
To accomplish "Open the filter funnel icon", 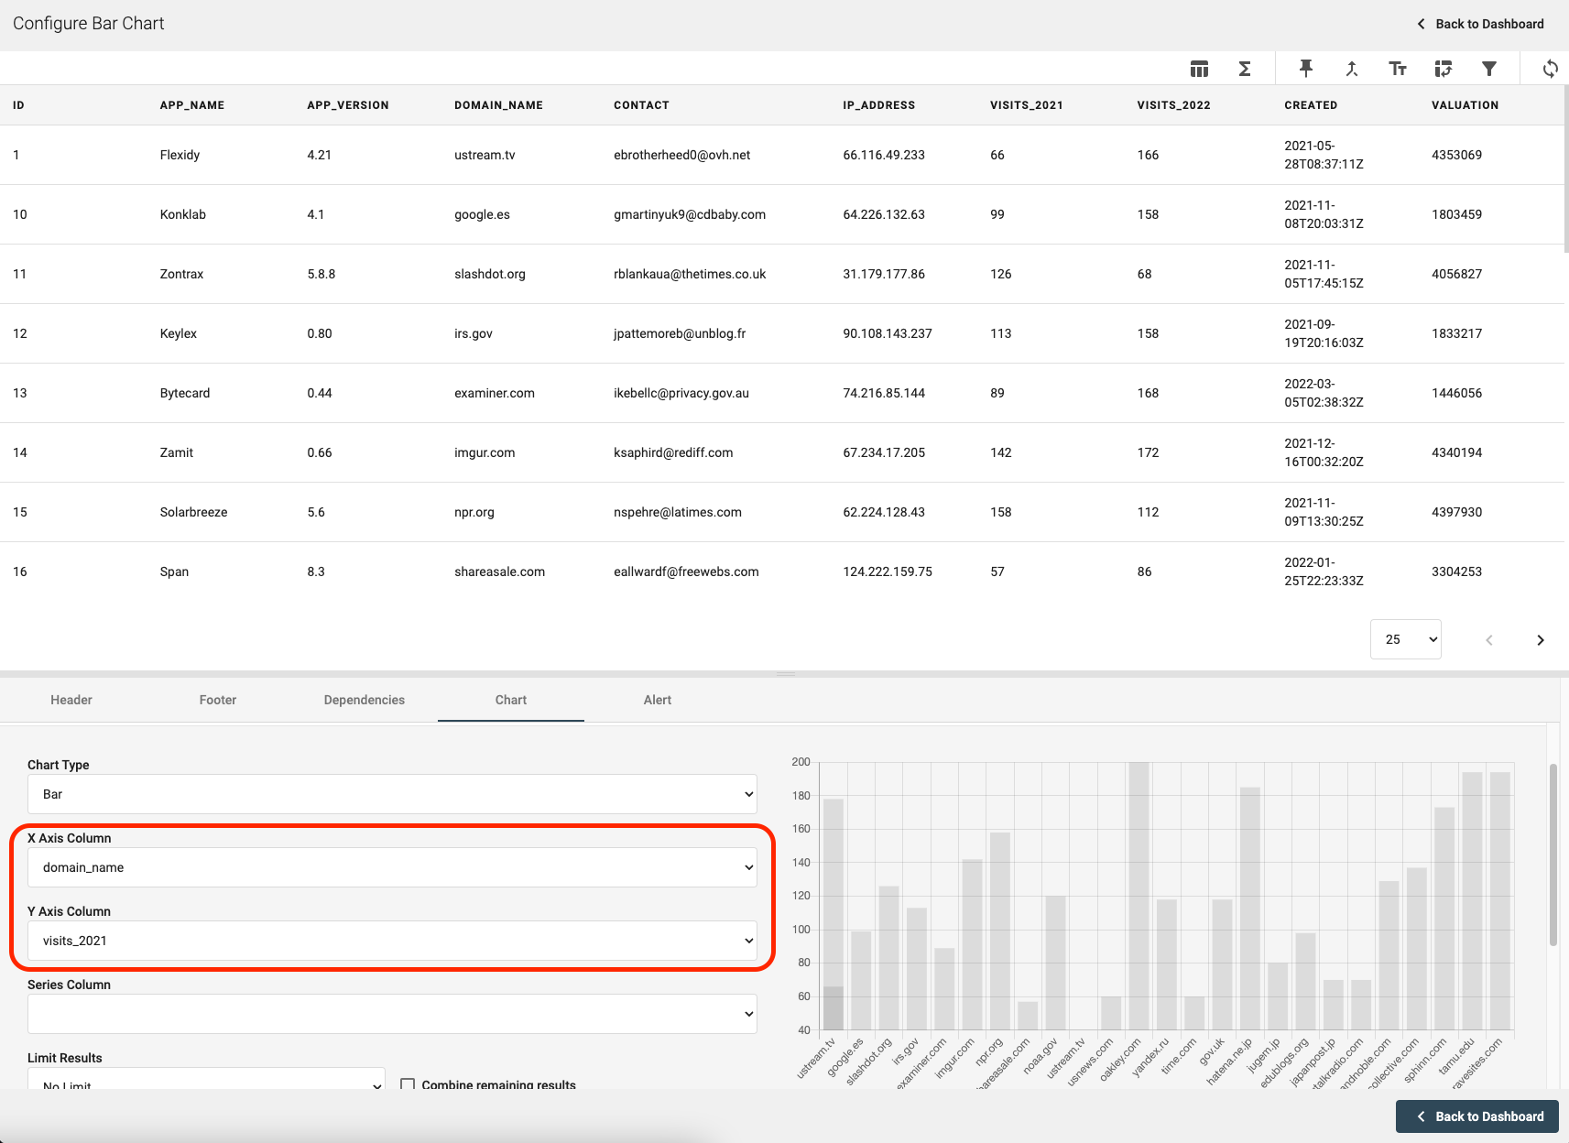I will click(1489, 69).
